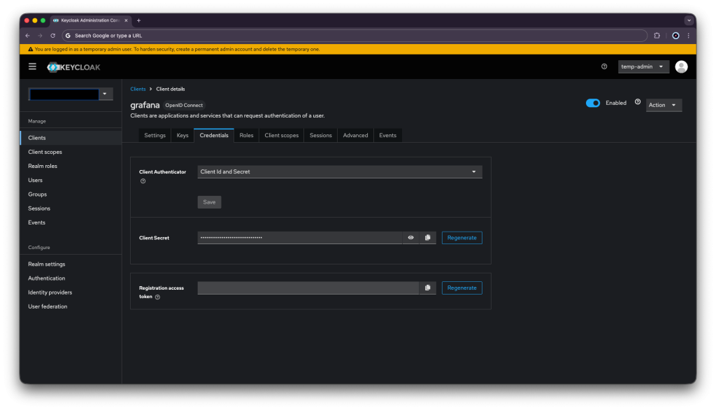Image resolution: width=716 pixels, height=410 pixels.
Task: Open the Action dropdown
Action: pyautogui.click(x=663, y=105)
